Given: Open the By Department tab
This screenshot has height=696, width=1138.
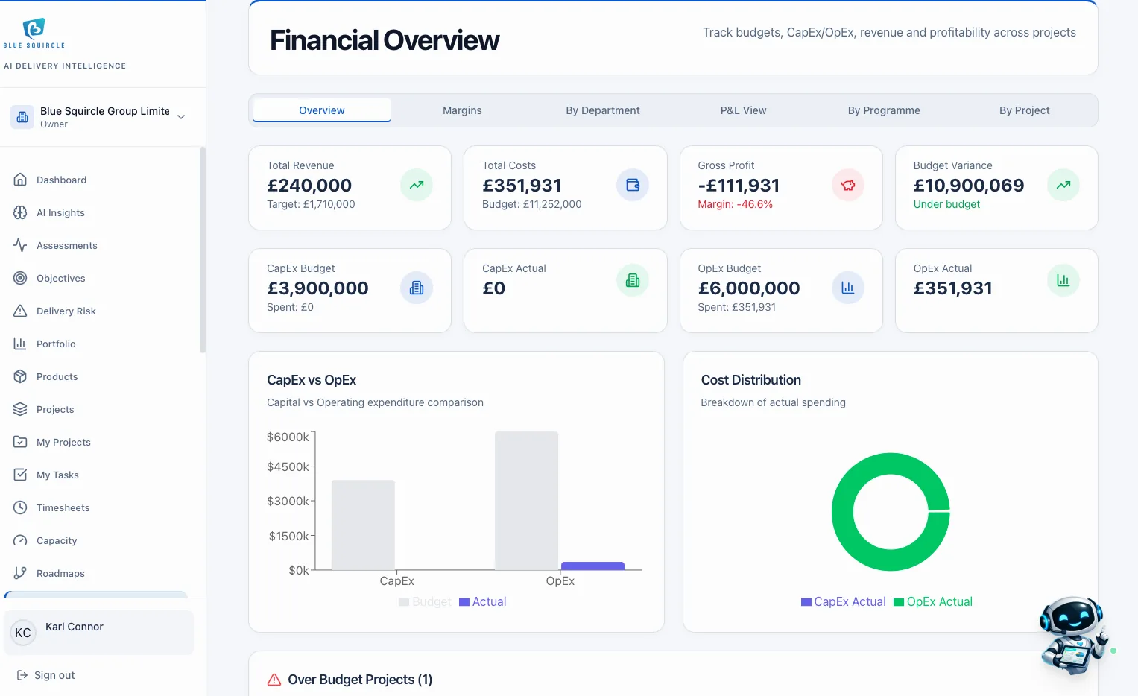Looking at the screenshot, I should 603,110.
